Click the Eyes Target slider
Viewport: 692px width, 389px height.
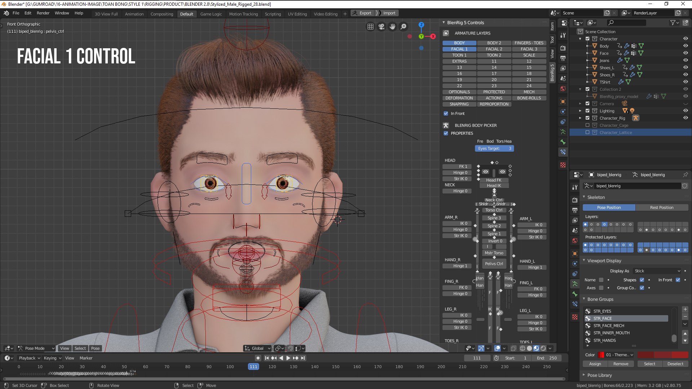(x=494, y=148)
